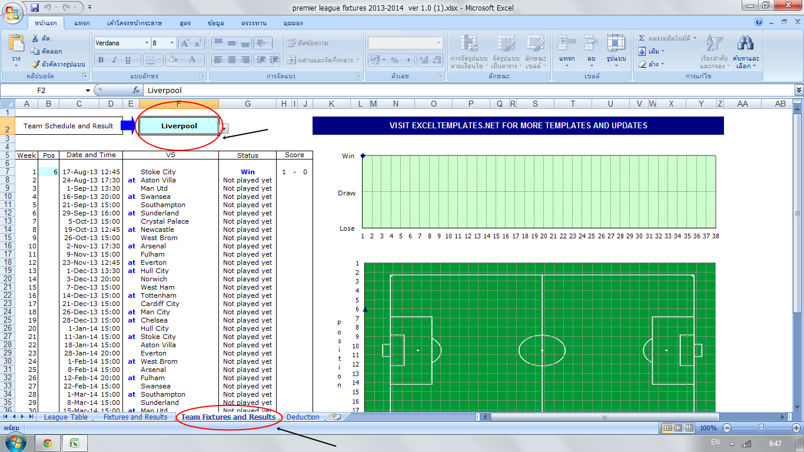The image size is (804, 452).
Task: Apply the cell borders button
Action: click(x=149, y=59)
